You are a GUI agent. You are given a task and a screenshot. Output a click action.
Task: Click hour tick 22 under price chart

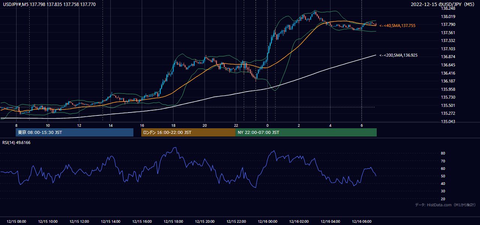pyautogui.click(x=236, y=125)
